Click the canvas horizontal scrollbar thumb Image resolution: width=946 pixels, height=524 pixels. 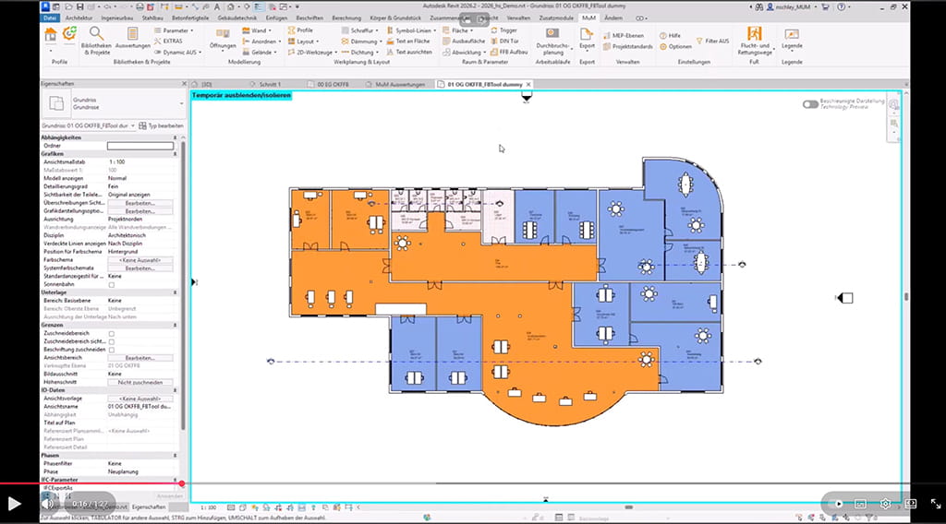click(x=628, y=507)
